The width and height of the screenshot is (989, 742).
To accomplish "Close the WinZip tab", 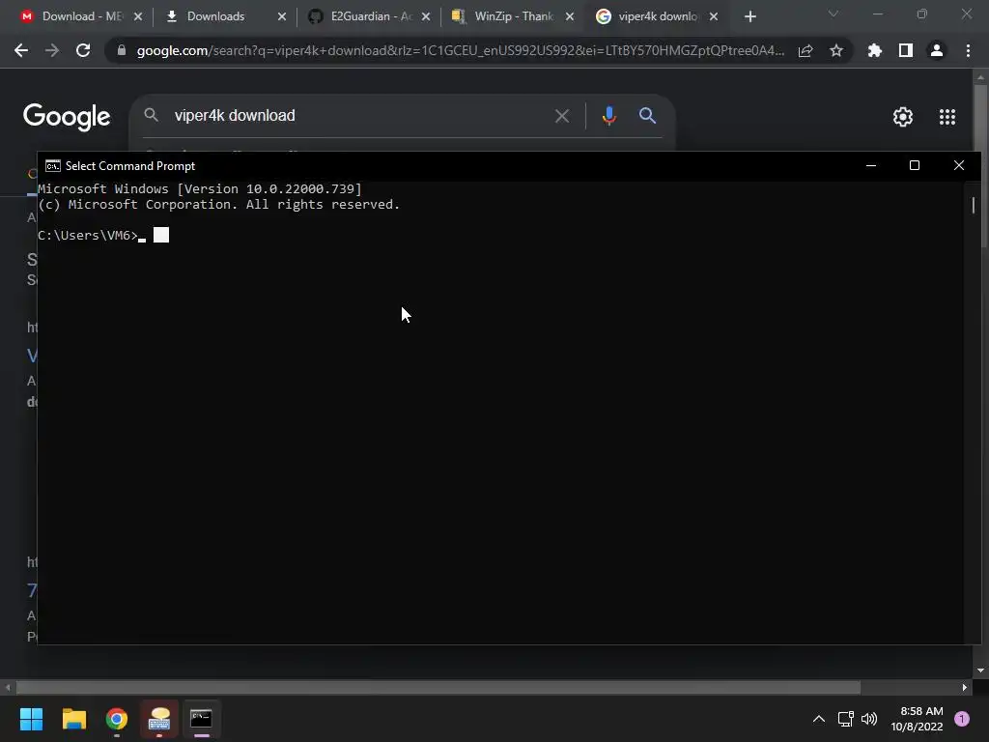I will coord(570,16).
